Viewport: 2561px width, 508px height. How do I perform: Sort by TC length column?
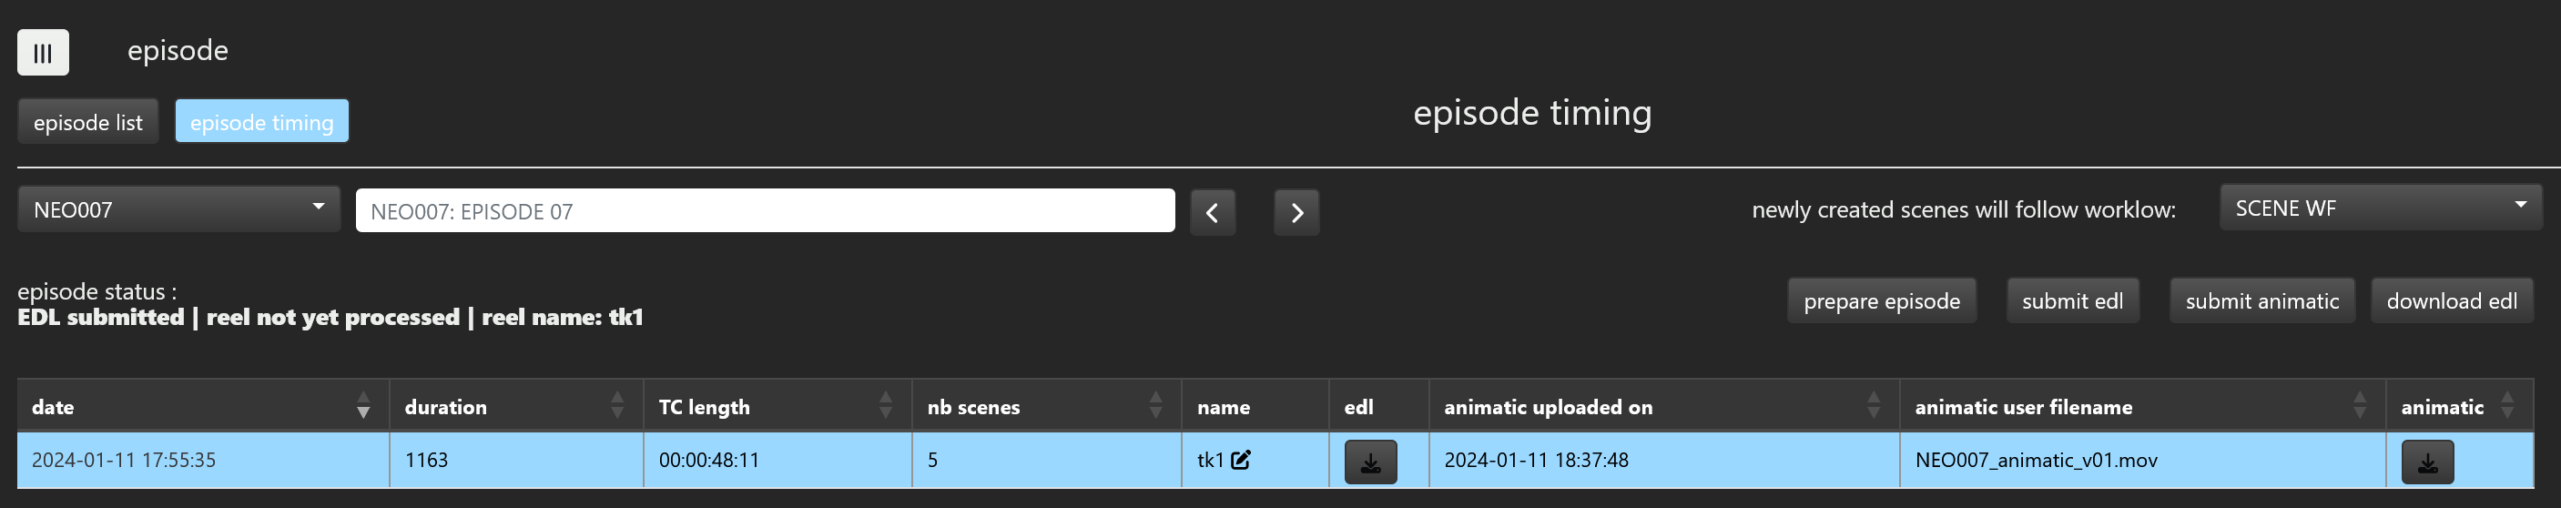[x=885, y=406]
